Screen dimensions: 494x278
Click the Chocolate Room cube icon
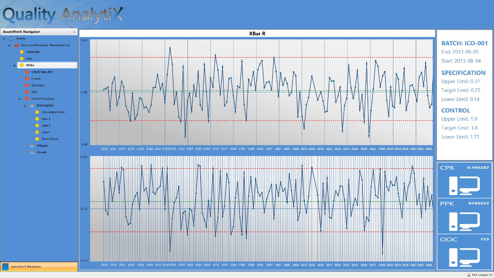[37, 112]
